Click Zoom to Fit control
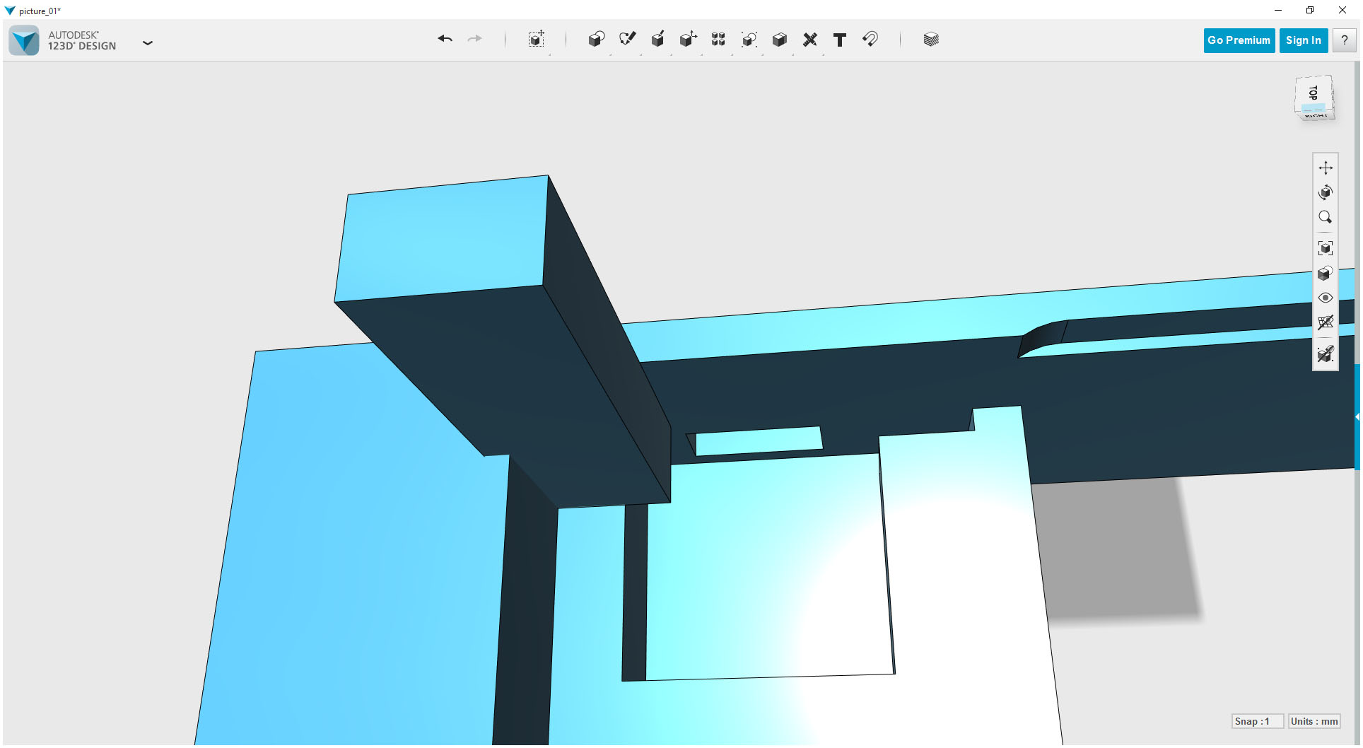 (1326, 247)
